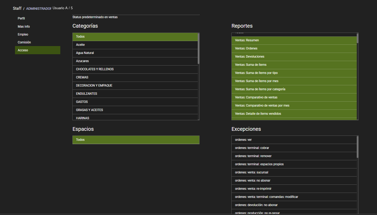Viewport: 377px width, 215px height.
Task: Select 'ordenes: devolución: no abonar' exception
Action: click(x=294, y=205)
